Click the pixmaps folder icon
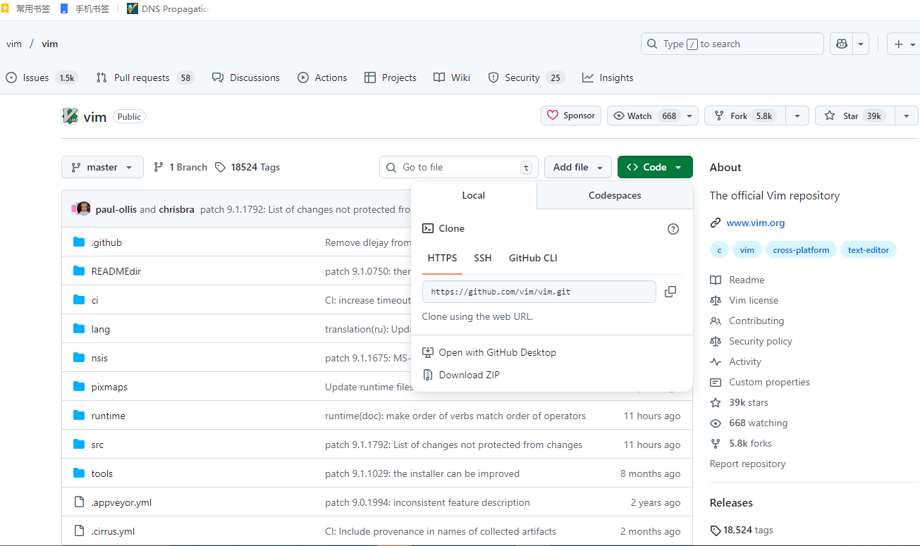Image resolution: width=920 pixels, height=546 pixels. point(79,387)
